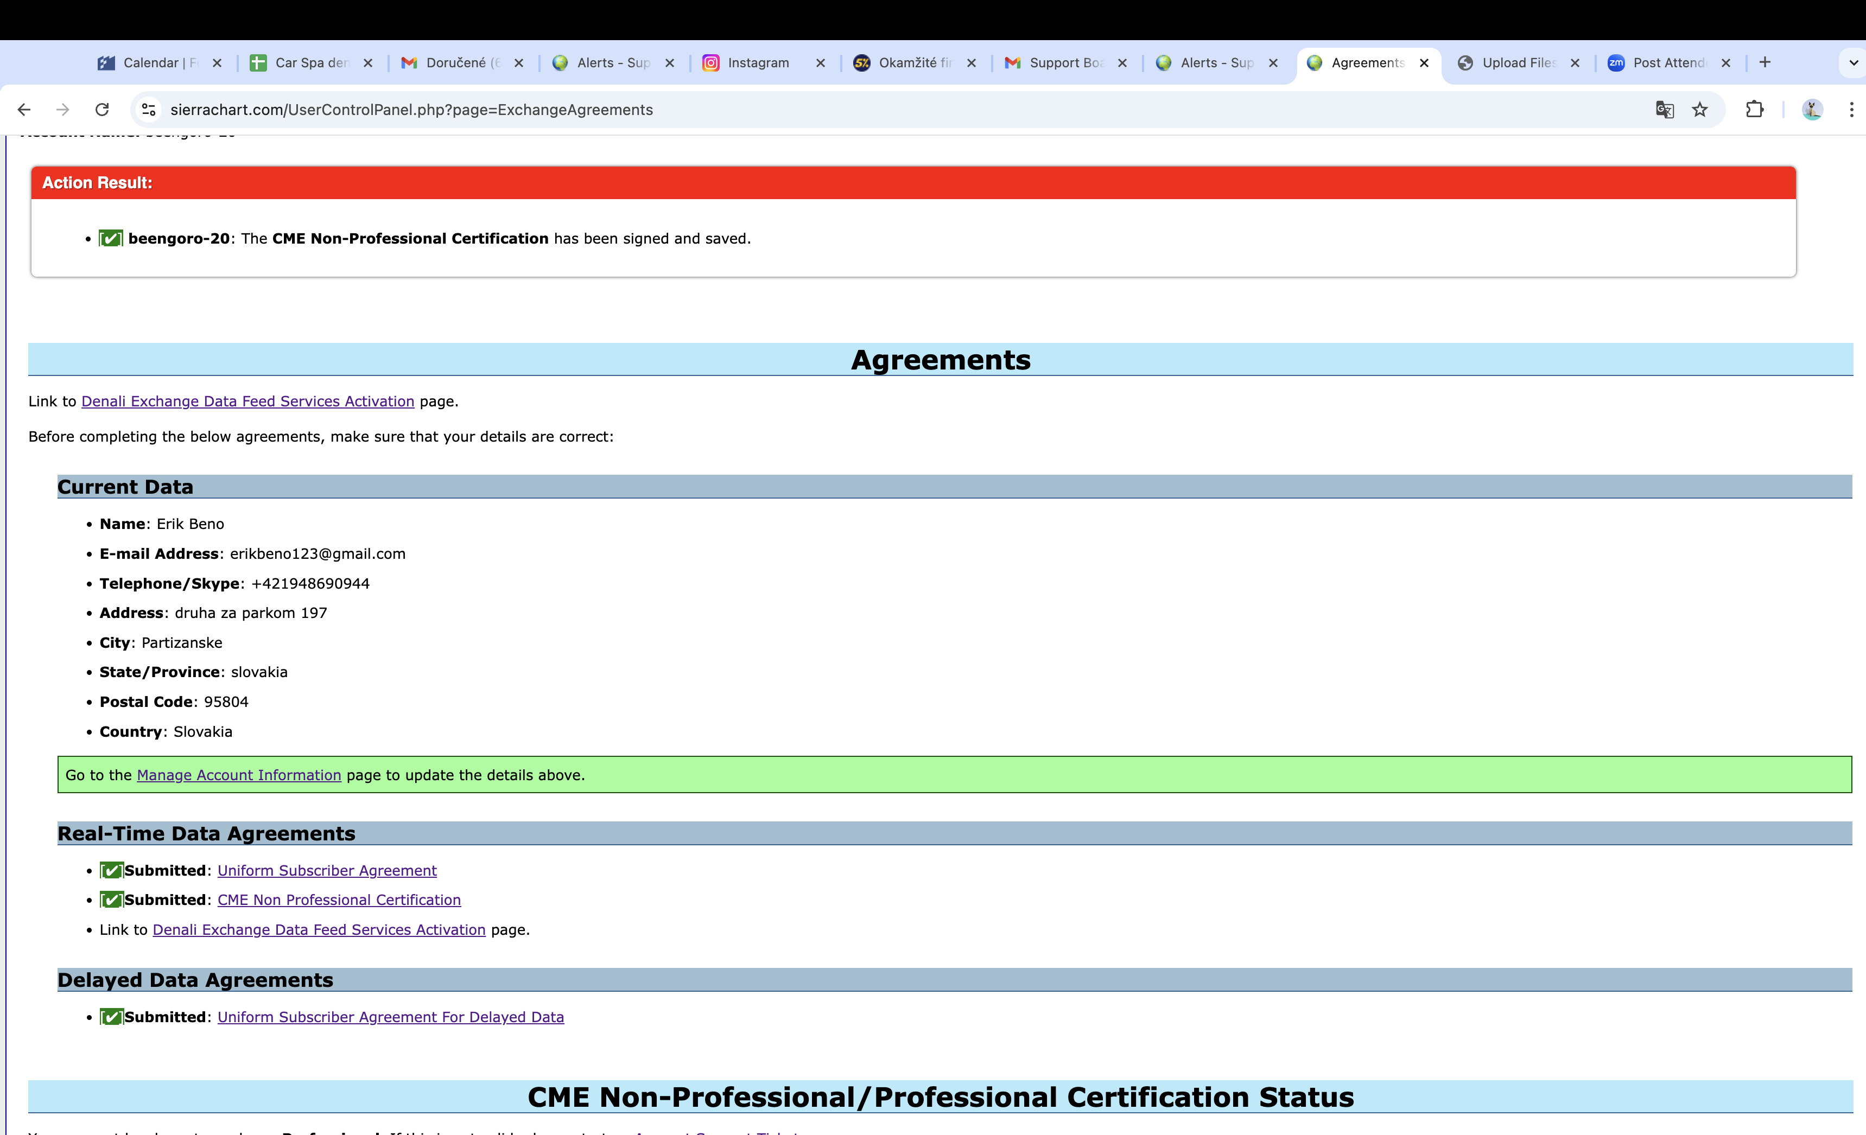Reload the current page
Viewport: 1866px width, 1135px height.
pyautogui.click(x=102, y=110)
